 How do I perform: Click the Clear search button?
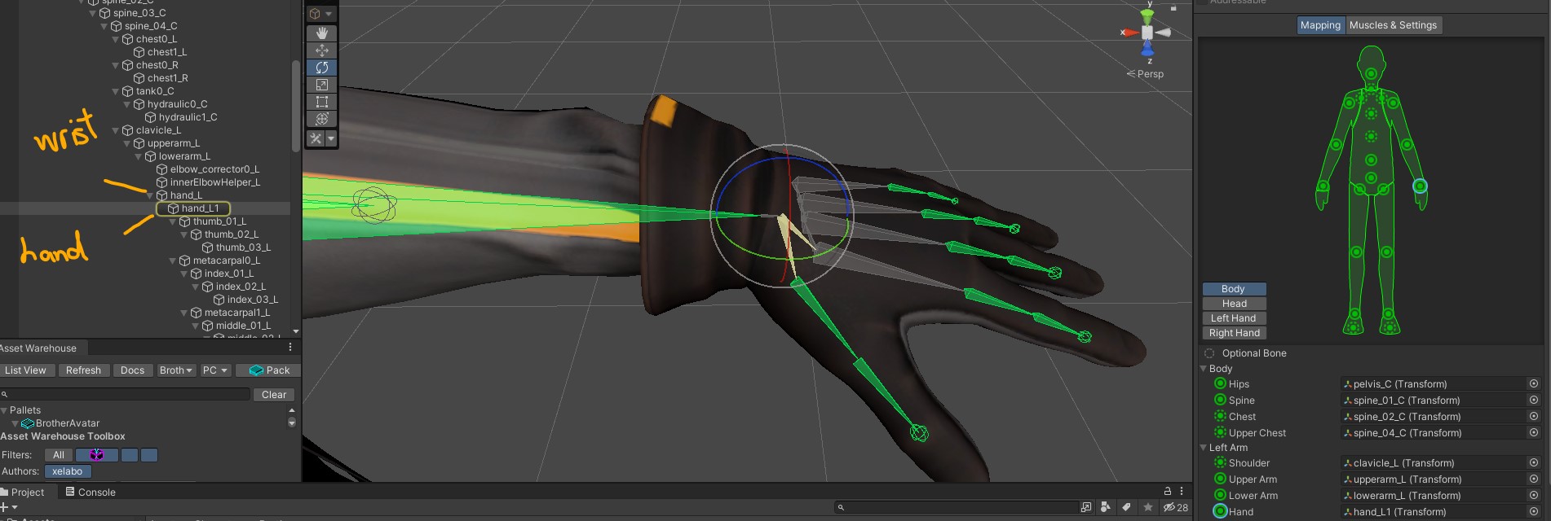(x=274, y=395)
